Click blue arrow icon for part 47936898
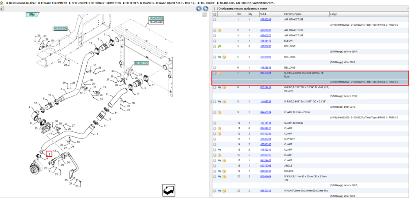Screen dimensions: 409x198 219,57
